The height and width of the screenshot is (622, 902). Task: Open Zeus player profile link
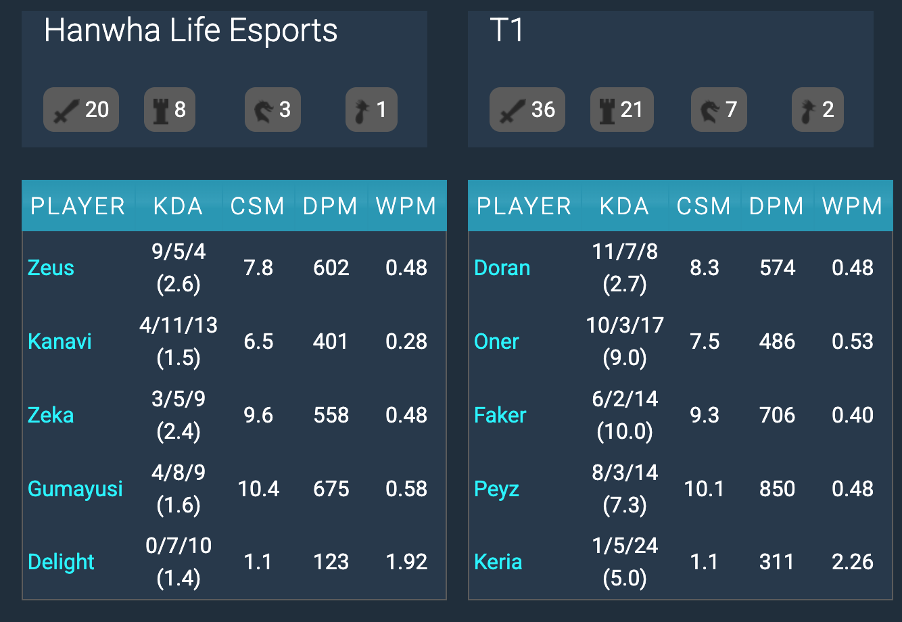click(51, 268)
